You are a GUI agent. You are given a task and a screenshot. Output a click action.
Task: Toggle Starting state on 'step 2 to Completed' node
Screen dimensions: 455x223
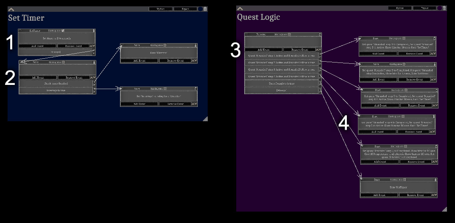tap(404, 64)
